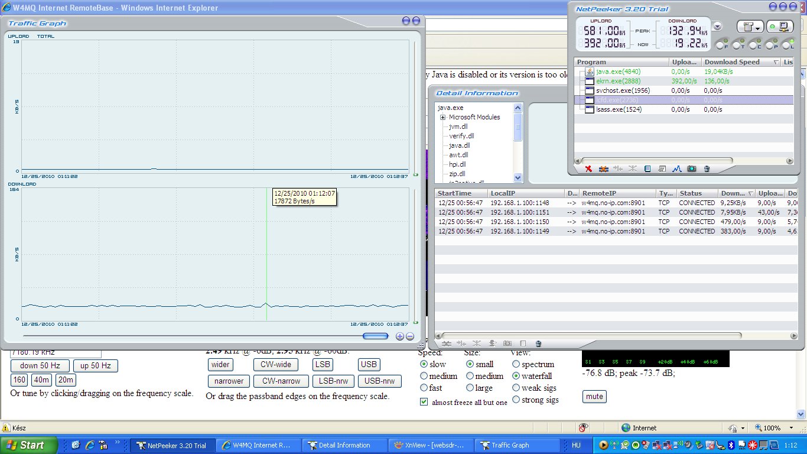
Task: Click the USB mode button
Action: click(369, 365)
